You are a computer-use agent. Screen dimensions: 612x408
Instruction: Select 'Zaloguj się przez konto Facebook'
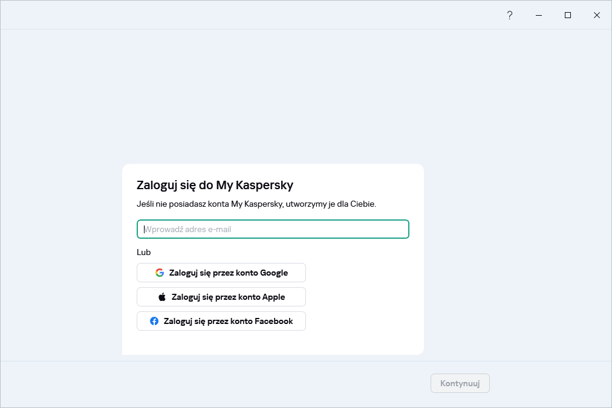[221, 321]
